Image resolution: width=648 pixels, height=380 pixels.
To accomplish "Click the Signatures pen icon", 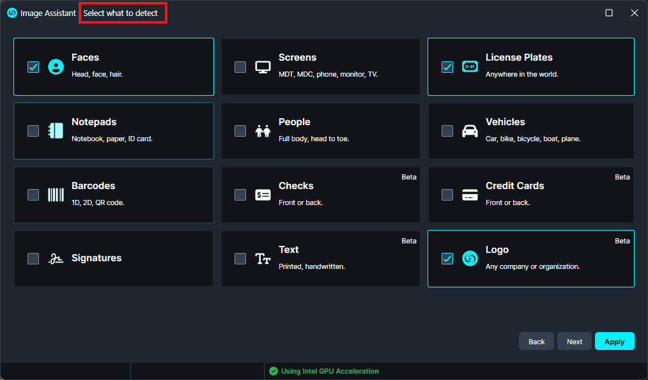I will [x=56, y=259].
